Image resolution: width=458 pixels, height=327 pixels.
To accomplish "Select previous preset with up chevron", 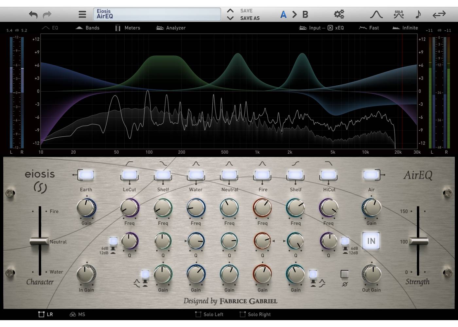I will pos(230,11).
